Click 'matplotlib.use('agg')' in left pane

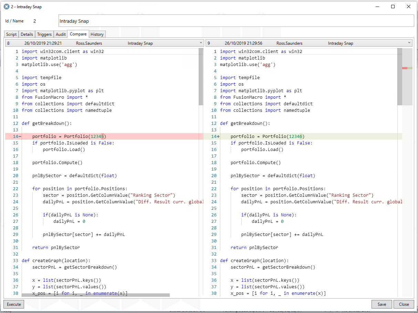click(49, 65)
